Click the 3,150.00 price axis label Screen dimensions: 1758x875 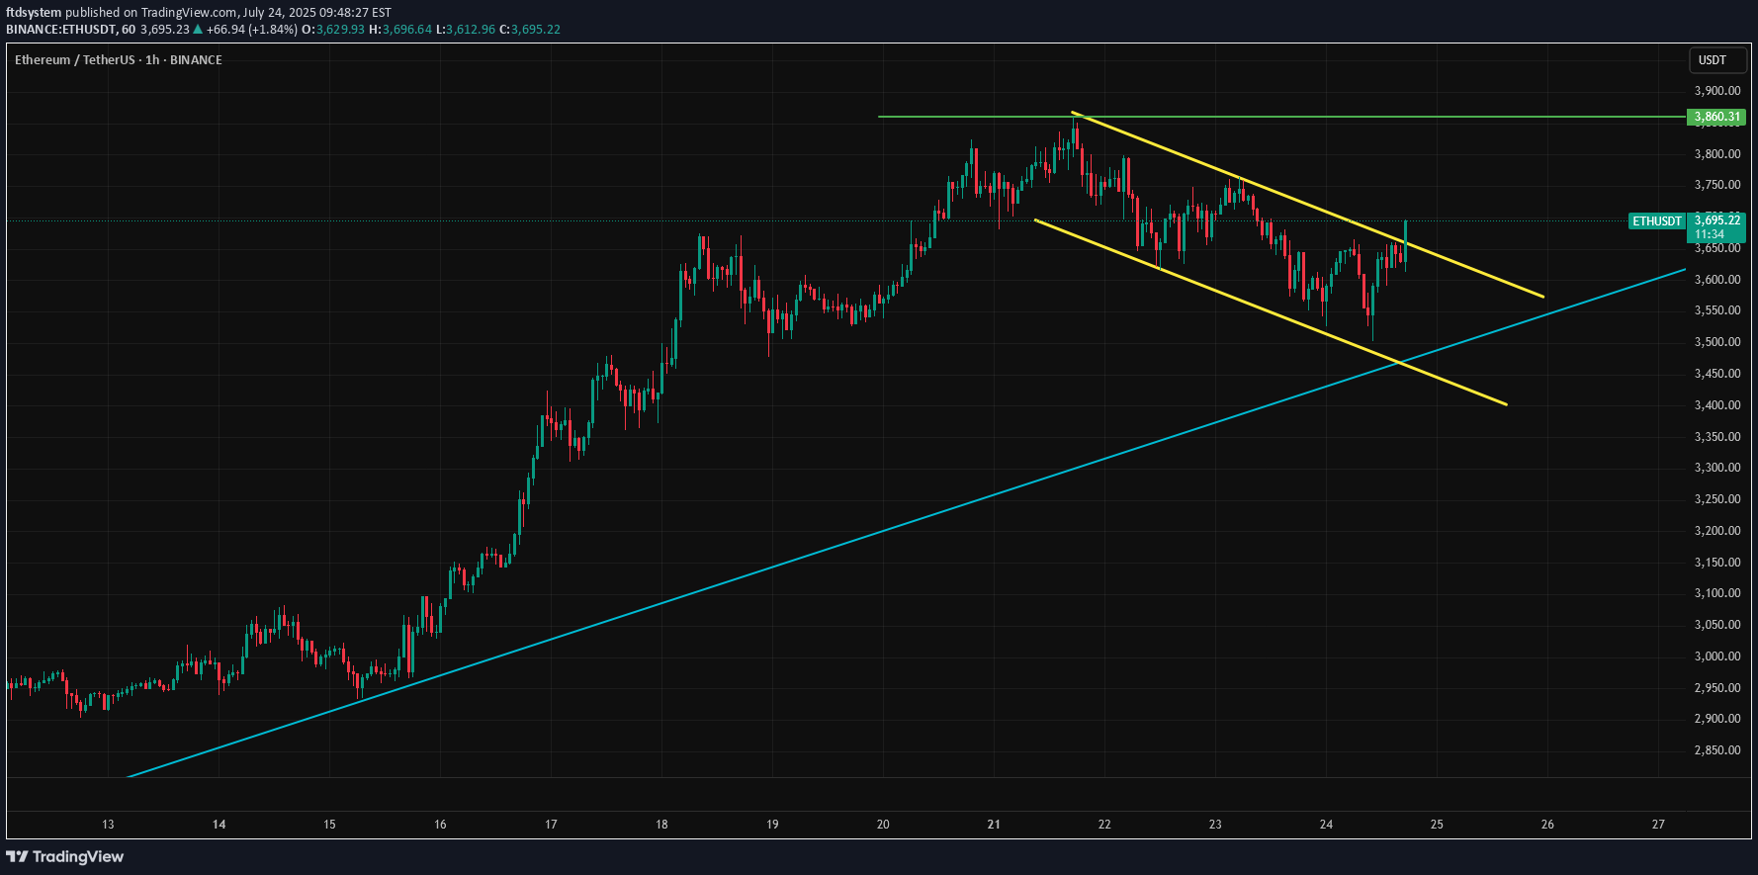coord(1717,563)
